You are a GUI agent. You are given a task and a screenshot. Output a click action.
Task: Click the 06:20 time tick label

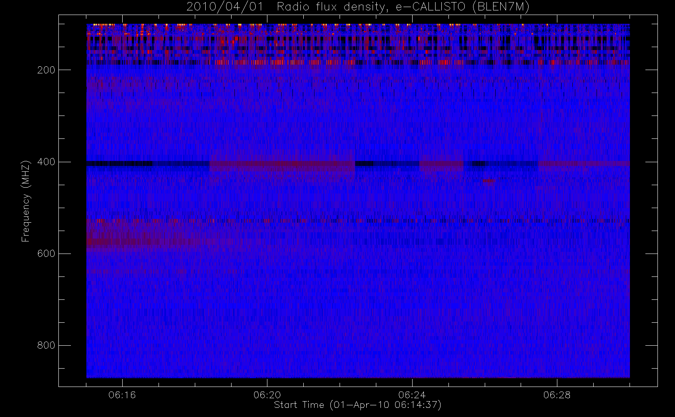click(x=267, y=395)
